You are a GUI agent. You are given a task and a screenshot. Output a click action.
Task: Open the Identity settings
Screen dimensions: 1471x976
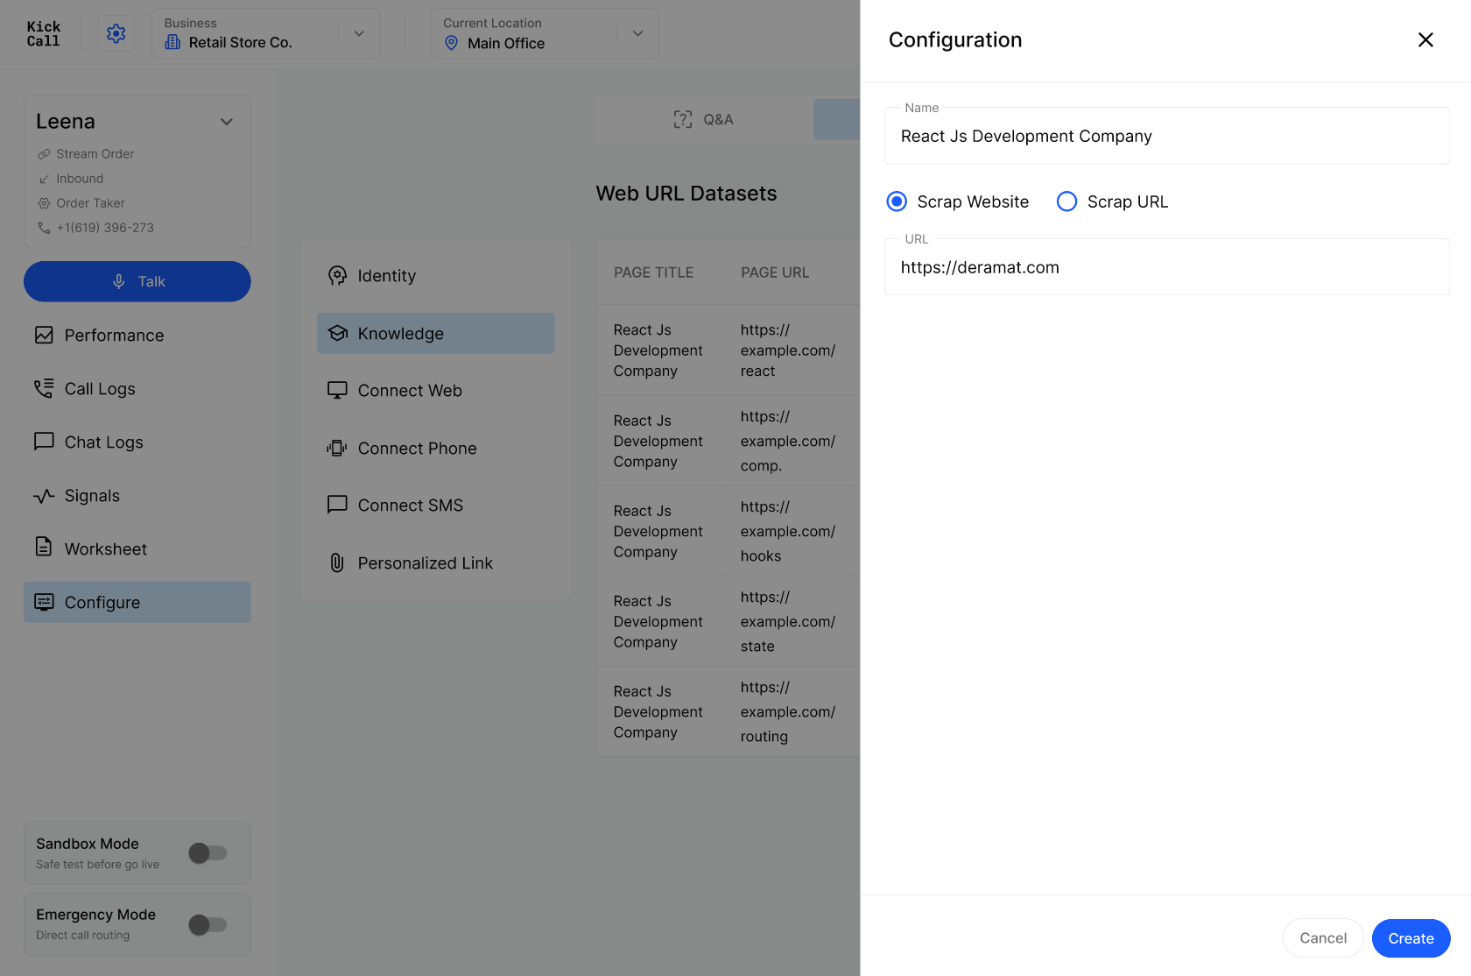436,276
